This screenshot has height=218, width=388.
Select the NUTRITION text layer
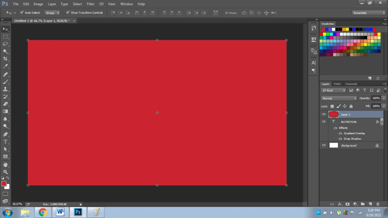(x=348, y=121)
